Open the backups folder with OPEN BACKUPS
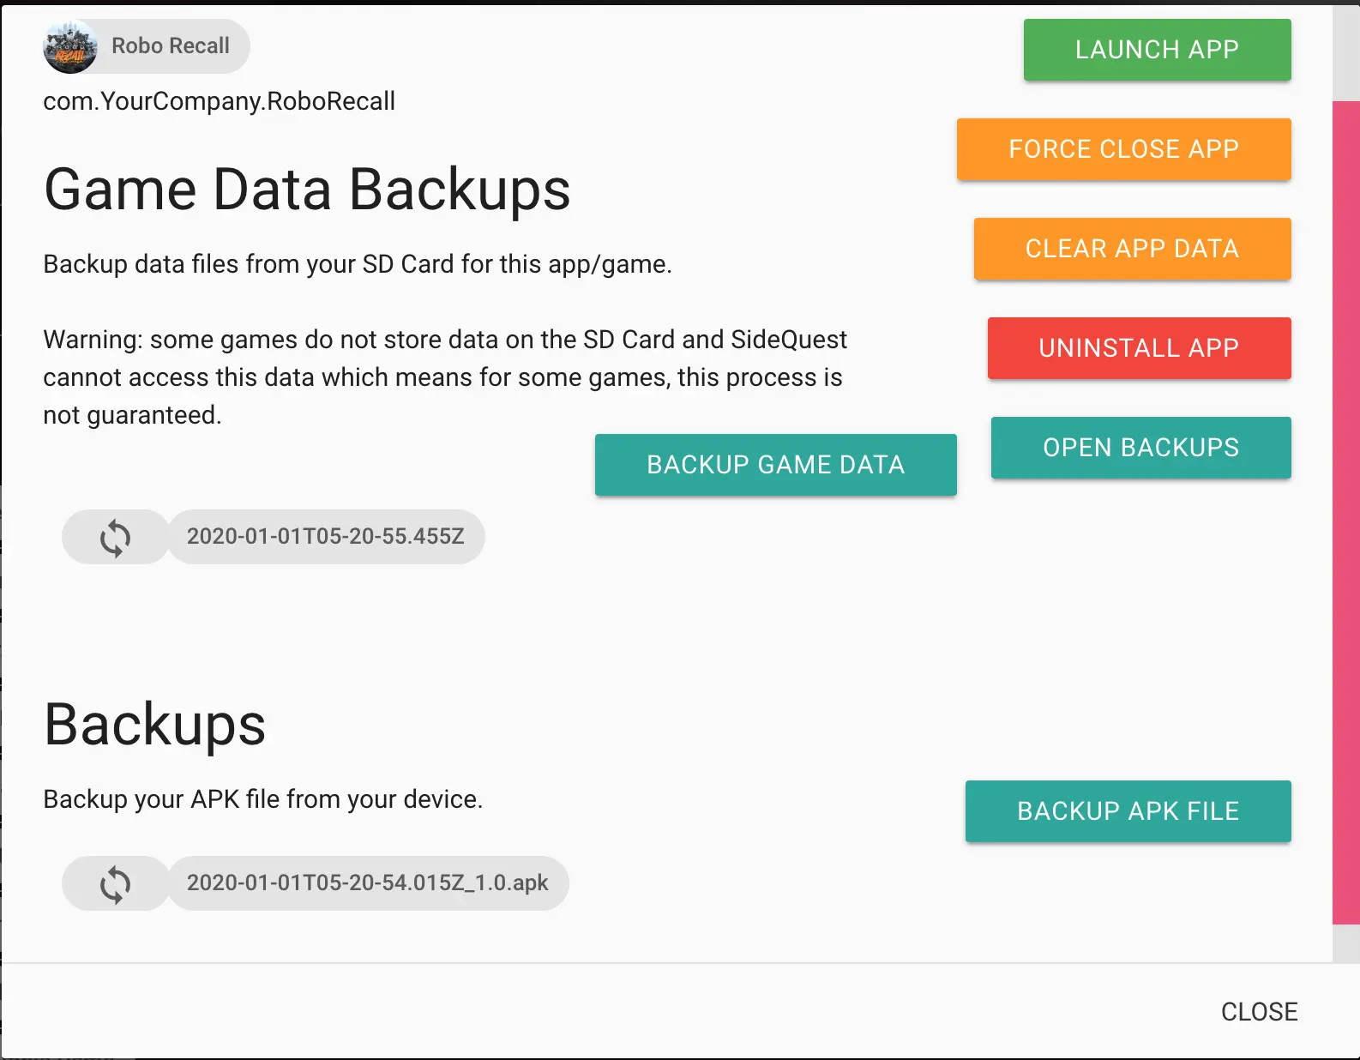This screenshot has width=1360, height=1060. pos(1140,448)
